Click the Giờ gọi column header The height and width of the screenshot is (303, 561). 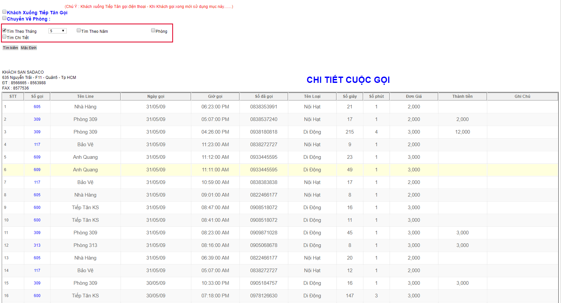[x=215, y=96]
